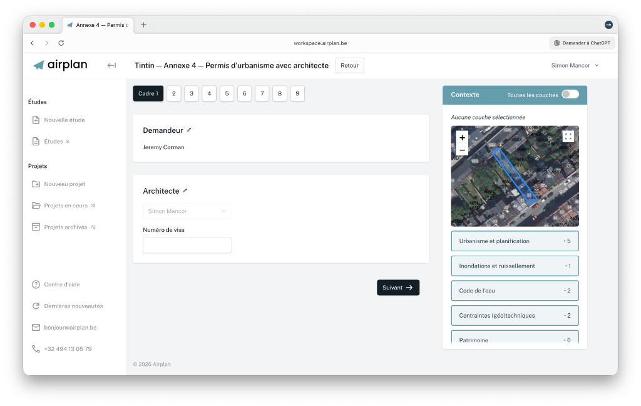Switch to cadre 9 tab
The image size is (641, 406).
(x=297, y=93)
